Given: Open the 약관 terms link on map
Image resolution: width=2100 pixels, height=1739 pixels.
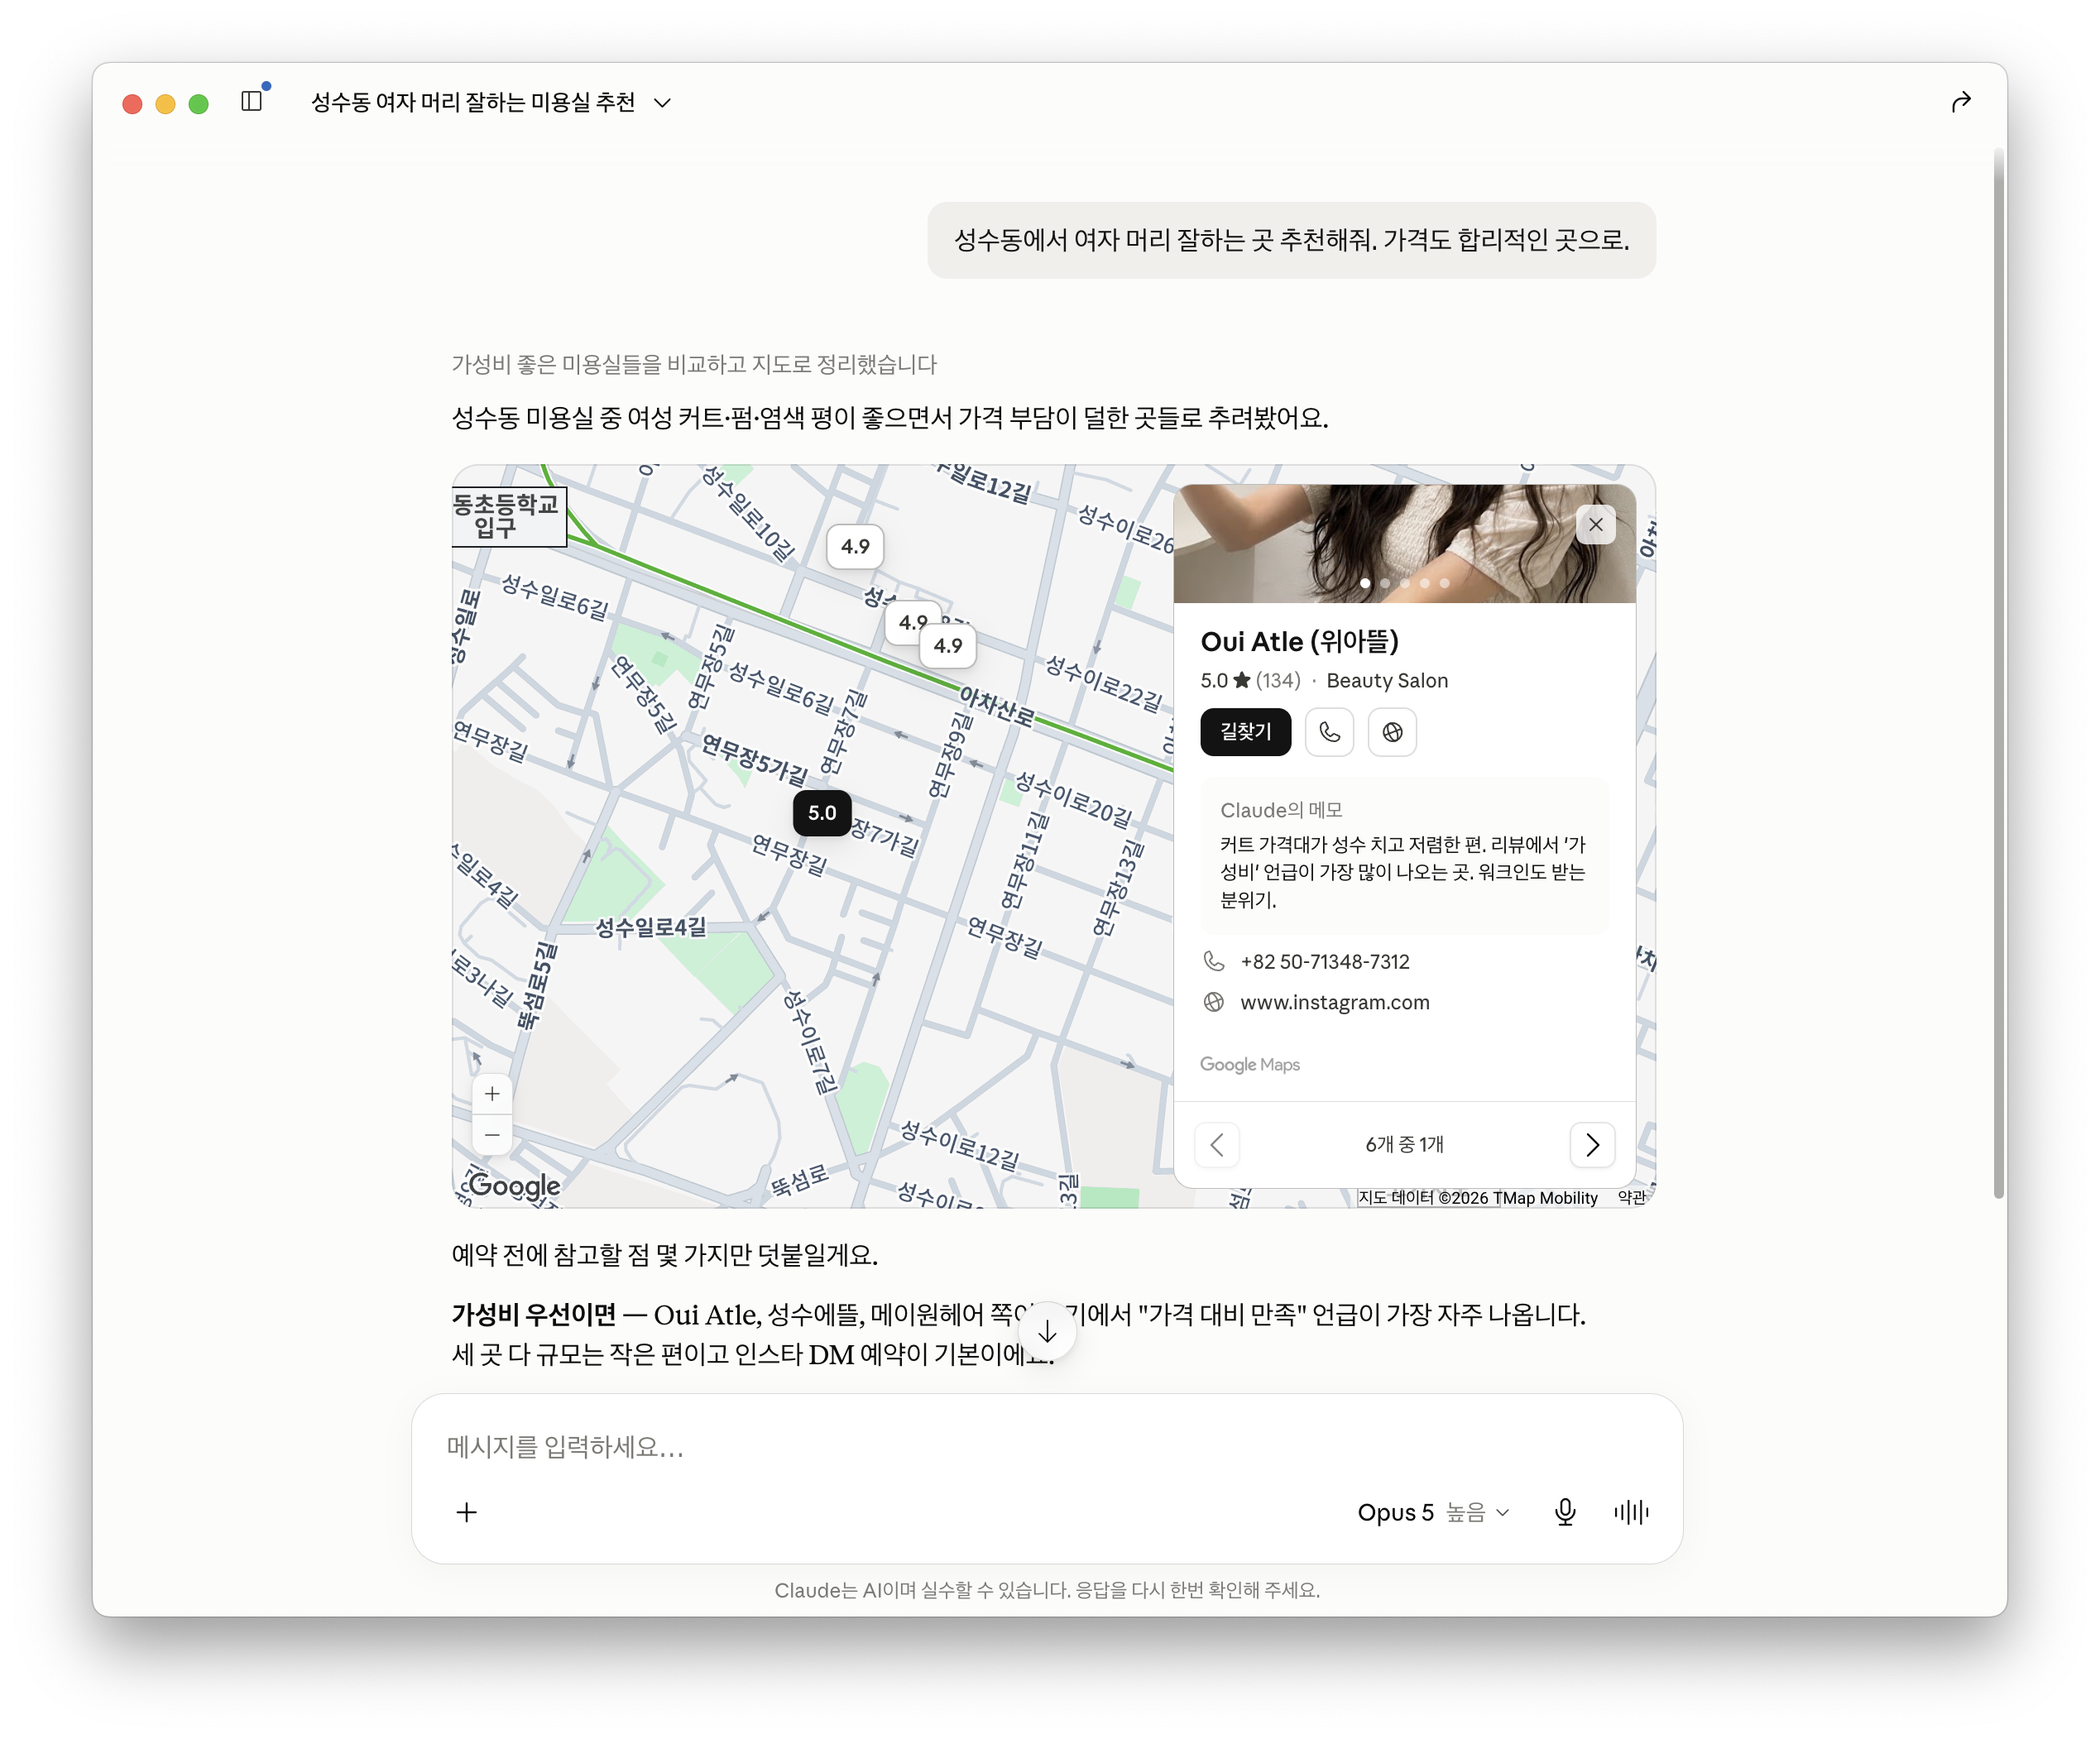Looking at the screenshot, I should tap(1631, 1197).
